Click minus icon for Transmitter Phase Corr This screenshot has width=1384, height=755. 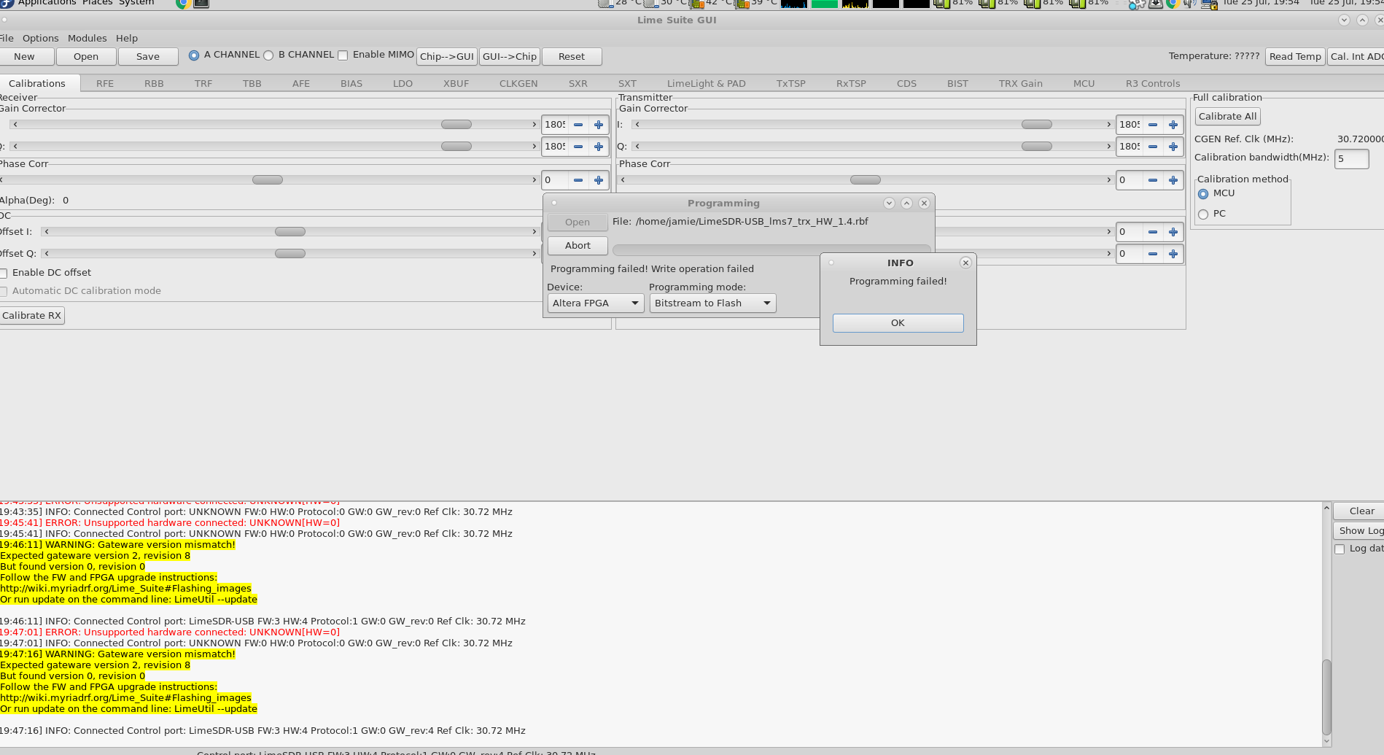[1153, 180]
